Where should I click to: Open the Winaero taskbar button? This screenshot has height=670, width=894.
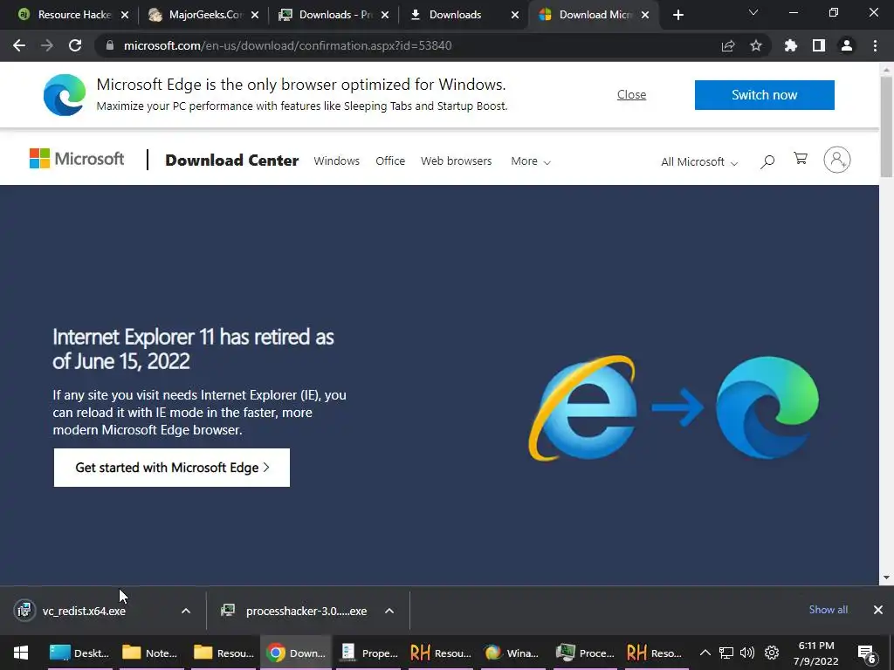512,653
